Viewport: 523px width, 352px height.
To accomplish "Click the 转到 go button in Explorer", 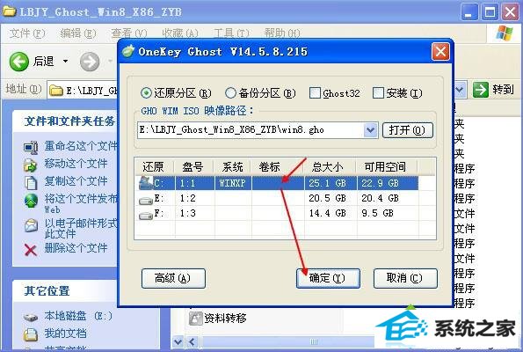I will click(x=493, y=90).
